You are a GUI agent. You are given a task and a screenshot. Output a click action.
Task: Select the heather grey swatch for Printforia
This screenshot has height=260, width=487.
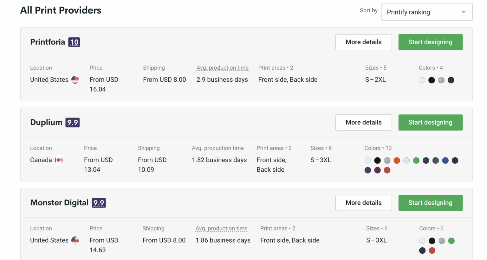[x=441, y=80]
